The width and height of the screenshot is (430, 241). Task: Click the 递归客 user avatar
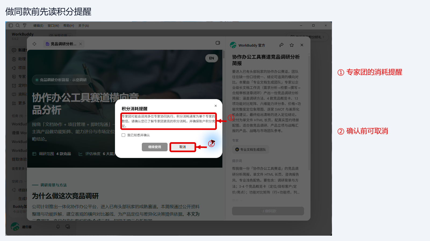[x=15, y=227]
